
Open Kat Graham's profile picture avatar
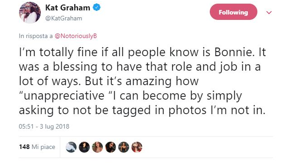[x=30, y=13]
